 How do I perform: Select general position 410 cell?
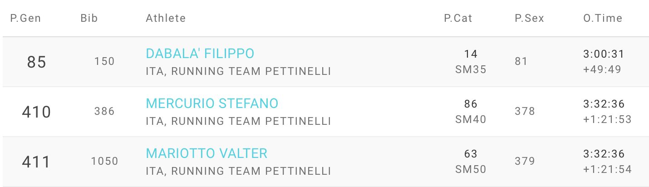click(x=36, y=112)
